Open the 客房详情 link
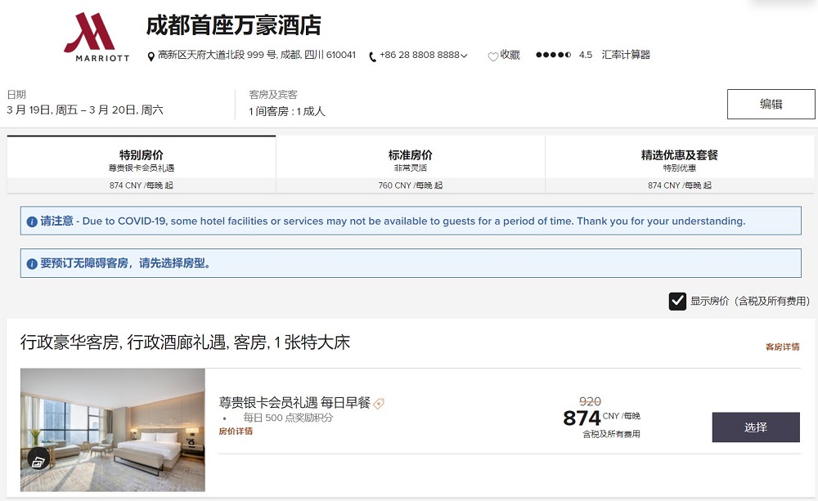 pos(783,347)
